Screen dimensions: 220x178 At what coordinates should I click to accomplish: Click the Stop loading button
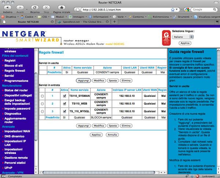click(46, 8)
